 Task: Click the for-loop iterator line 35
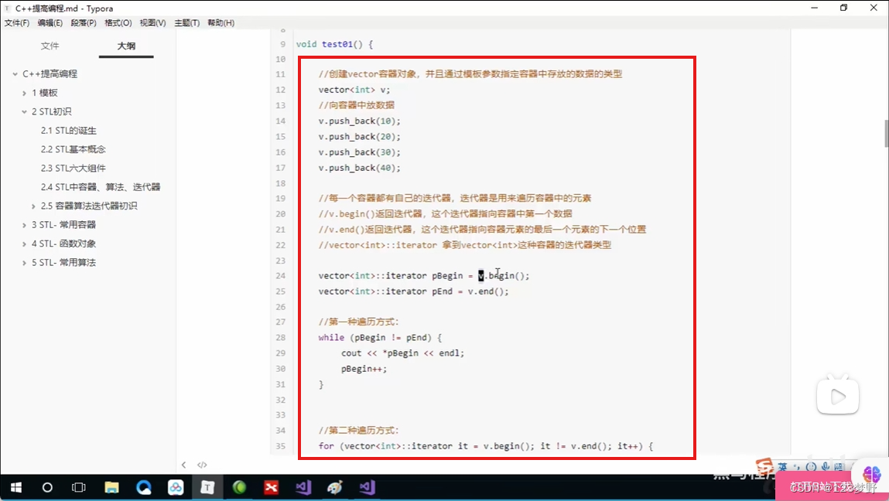coord(485,446)
